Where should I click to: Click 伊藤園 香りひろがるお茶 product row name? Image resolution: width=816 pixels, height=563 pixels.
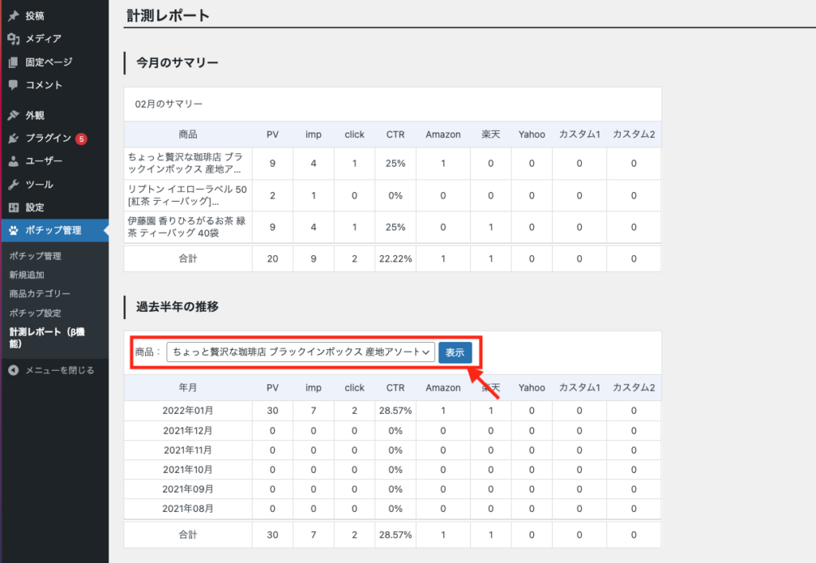[x=186, y=227]
